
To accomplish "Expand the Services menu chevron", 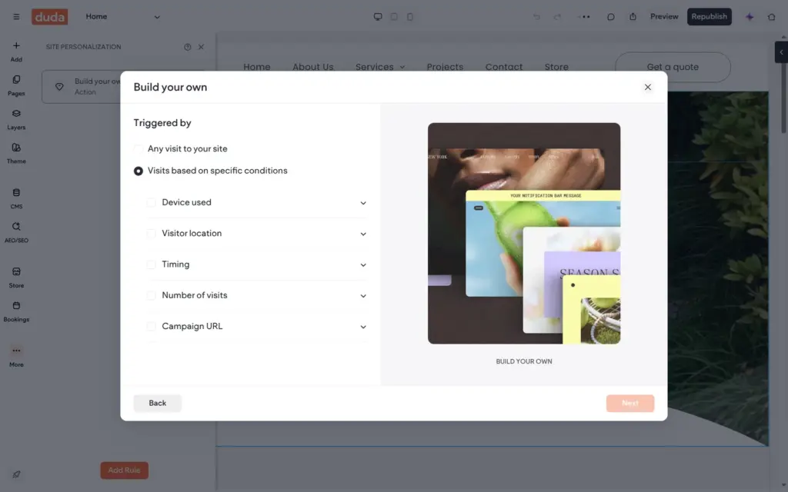I will coord(402,68).
